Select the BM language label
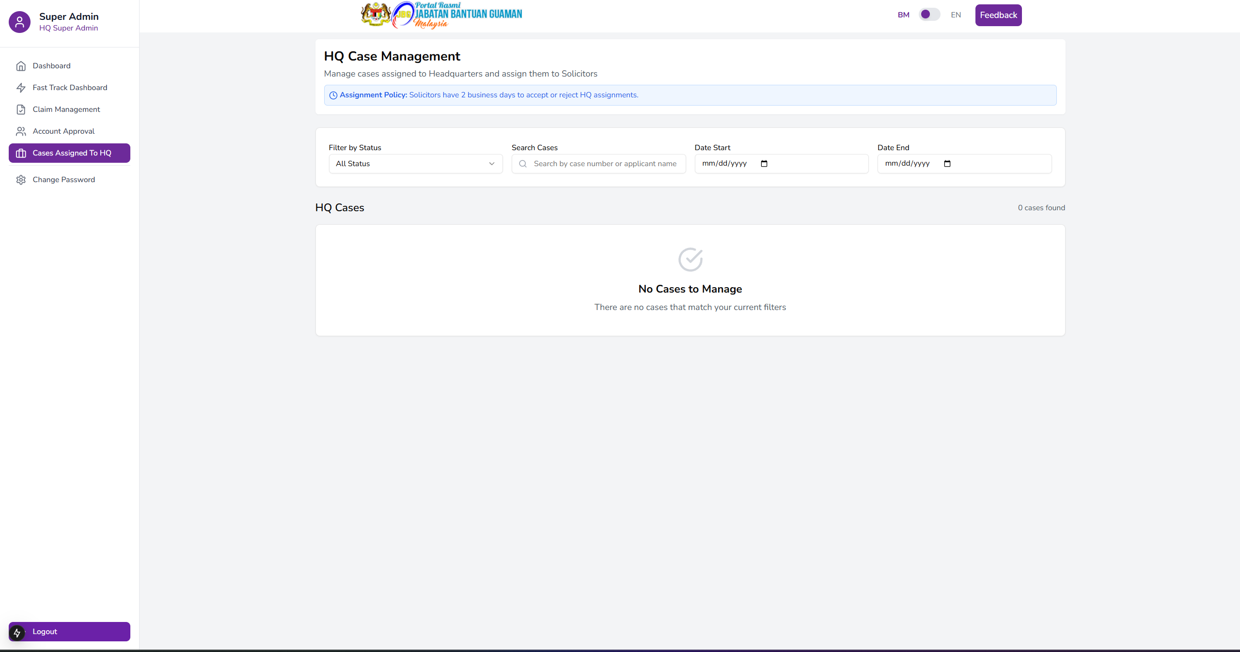This screenshot has width=1240, height=652. [x=903, y=15]
